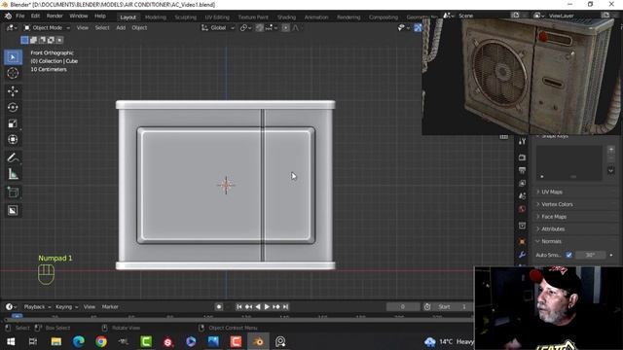623x350 pixels.
Task: Open the viewport Add menu
Action: [x=121, y=28]
